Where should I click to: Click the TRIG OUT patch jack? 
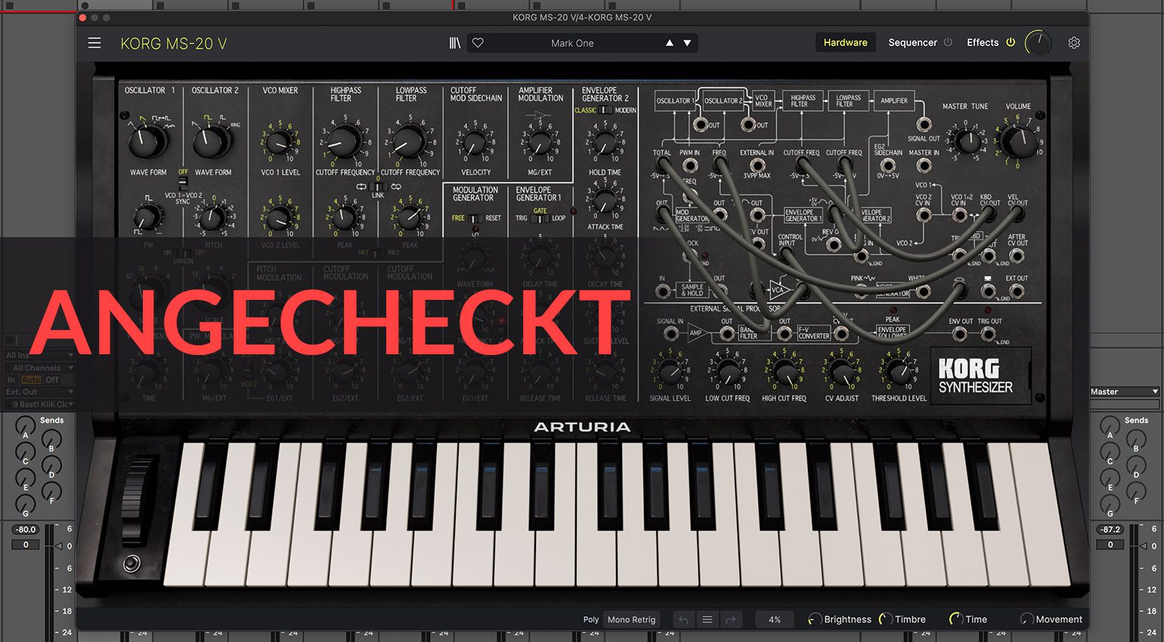pyautogui.click(x=989, y=333)
